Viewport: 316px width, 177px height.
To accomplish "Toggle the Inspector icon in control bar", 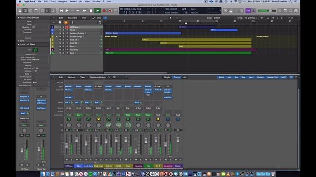I will point(25,11).
